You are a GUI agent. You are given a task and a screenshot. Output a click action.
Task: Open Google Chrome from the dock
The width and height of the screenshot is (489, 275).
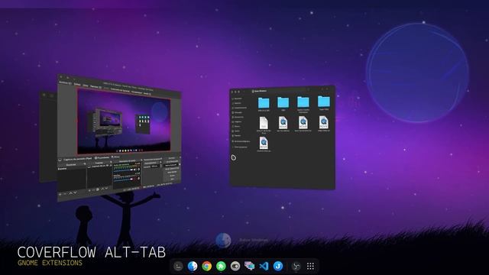pyautogui.click(x=206, y=266)
